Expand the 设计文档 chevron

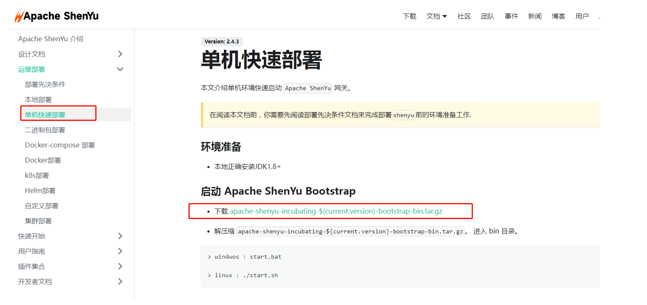120,54
